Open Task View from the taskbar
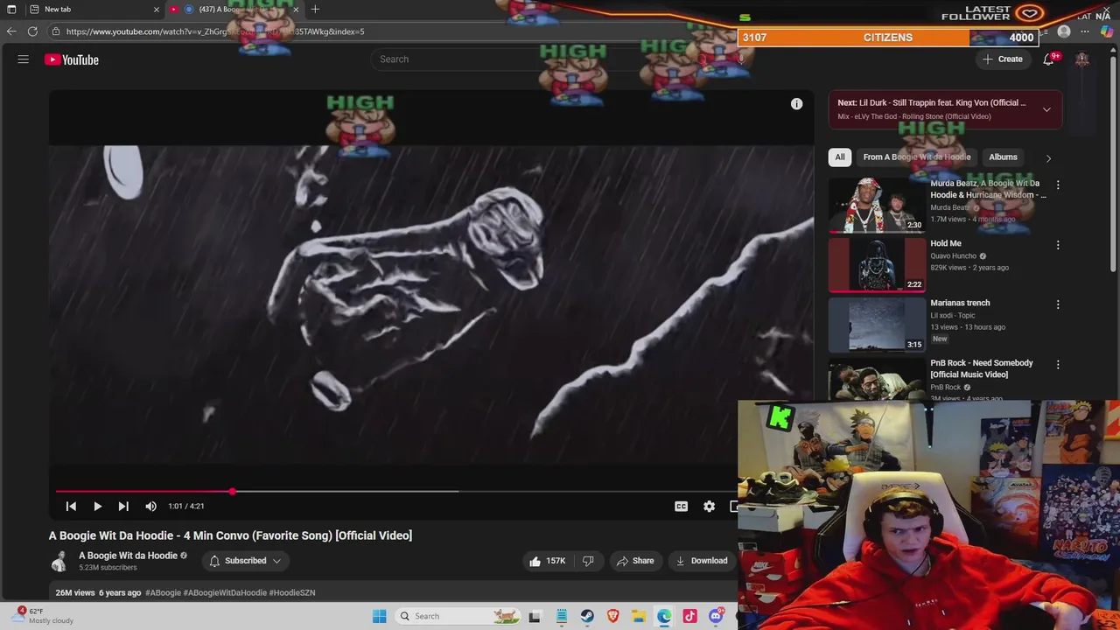This screenshot has height=630, width=1120. (x=535, y=616)
